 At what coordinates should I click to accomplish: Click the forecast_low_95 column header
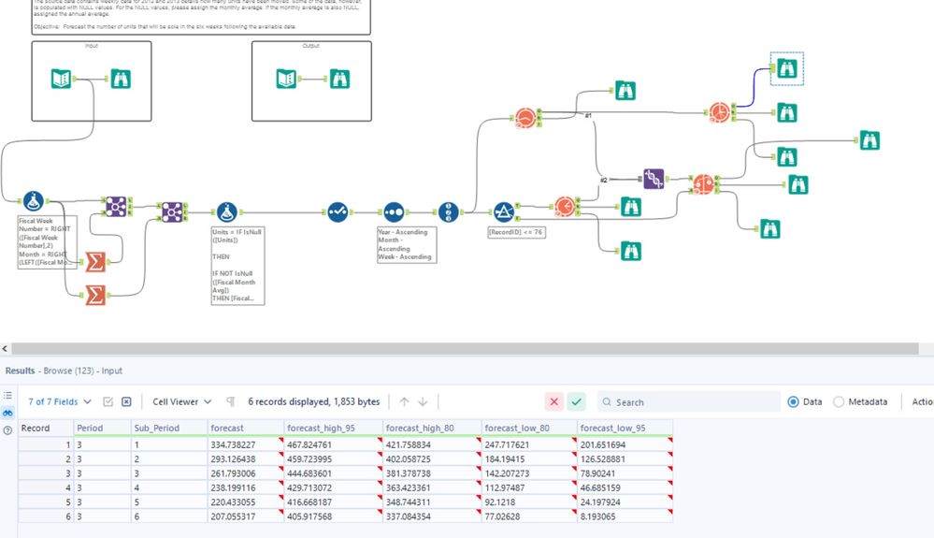(625, 428)
